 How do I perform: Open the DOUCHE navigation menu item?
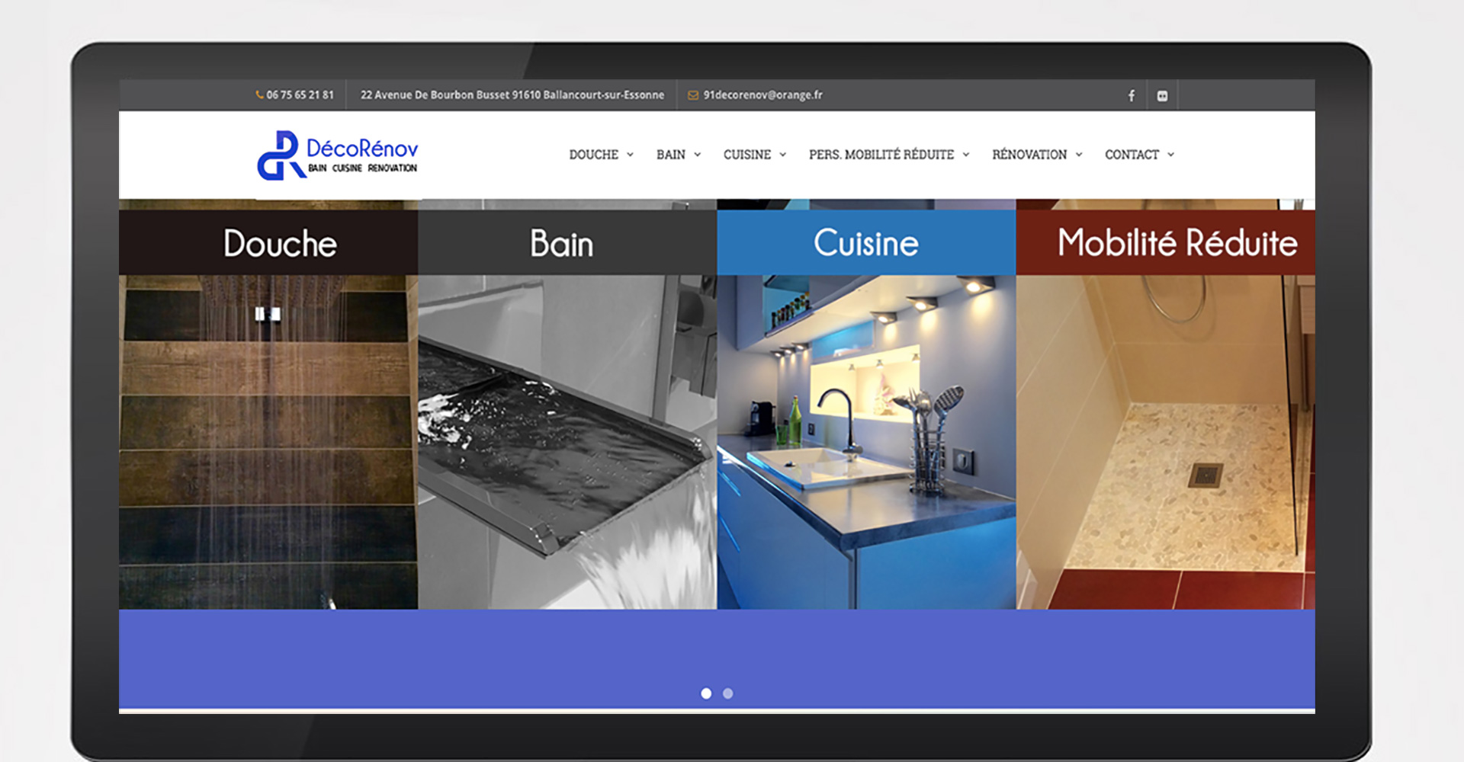pos(594,155)
